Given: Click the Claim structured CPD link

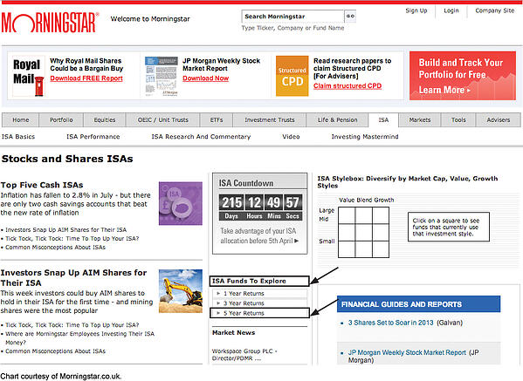Looking at the screenshot, I should click(x=348, y=86).
